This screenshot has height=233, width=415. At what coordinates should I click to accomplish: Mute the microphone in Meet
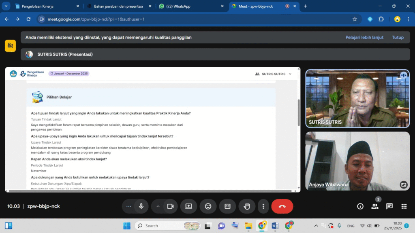point(141,206)
